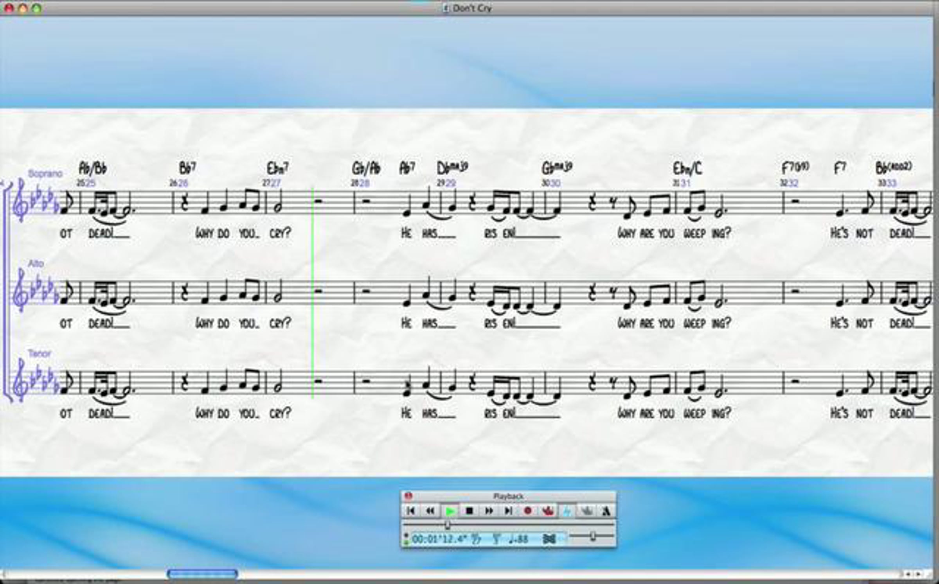939x584 pixels.
Task: Rewind playback line to start
Action: pyautogui.click(x=410, y=511)
